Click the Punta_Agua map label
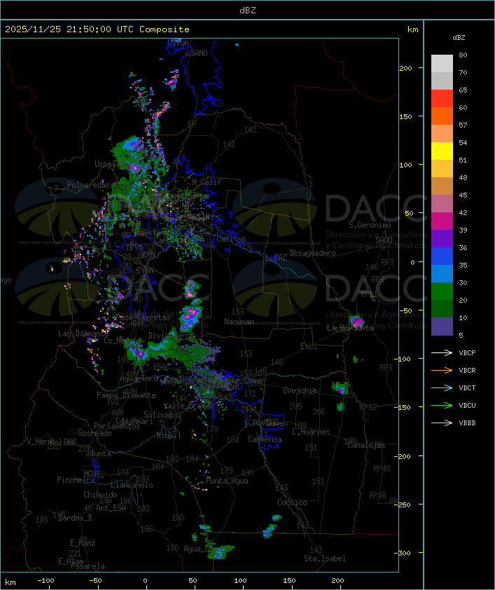495x590 pixels. (x=227, y=481)
